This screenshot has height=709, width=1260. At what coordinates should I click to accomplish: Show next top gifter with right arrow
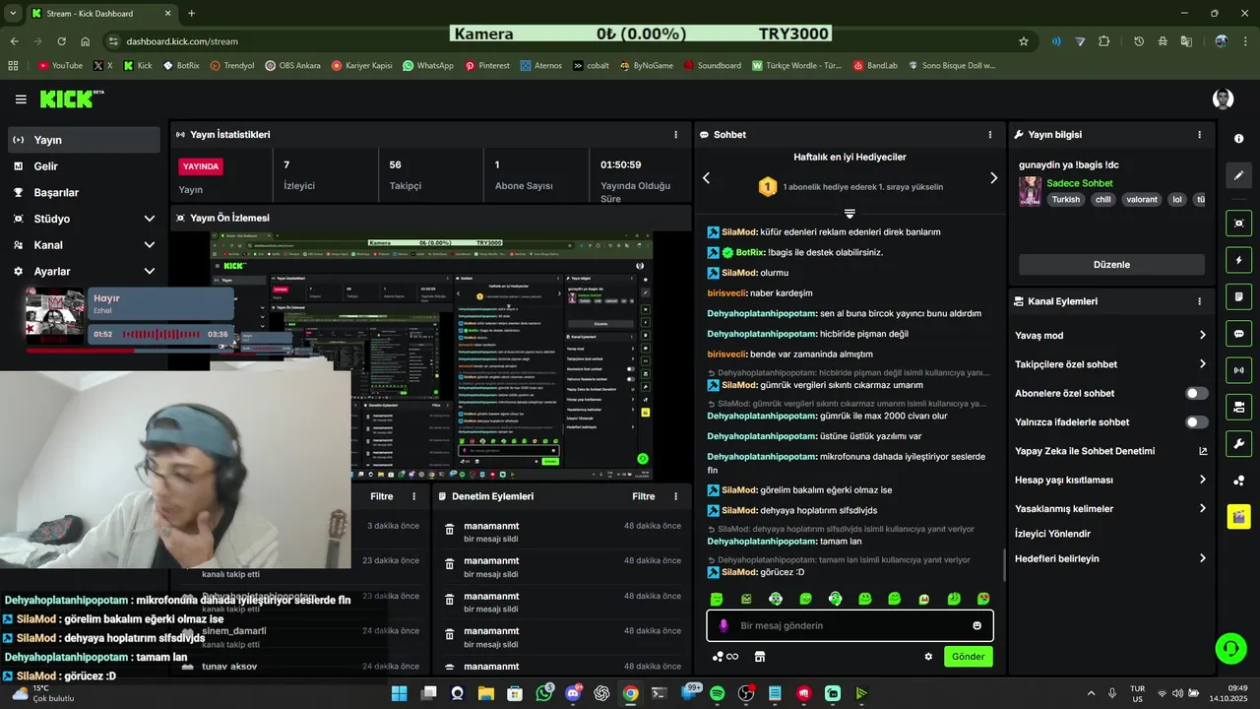click(x=993, y=178)
